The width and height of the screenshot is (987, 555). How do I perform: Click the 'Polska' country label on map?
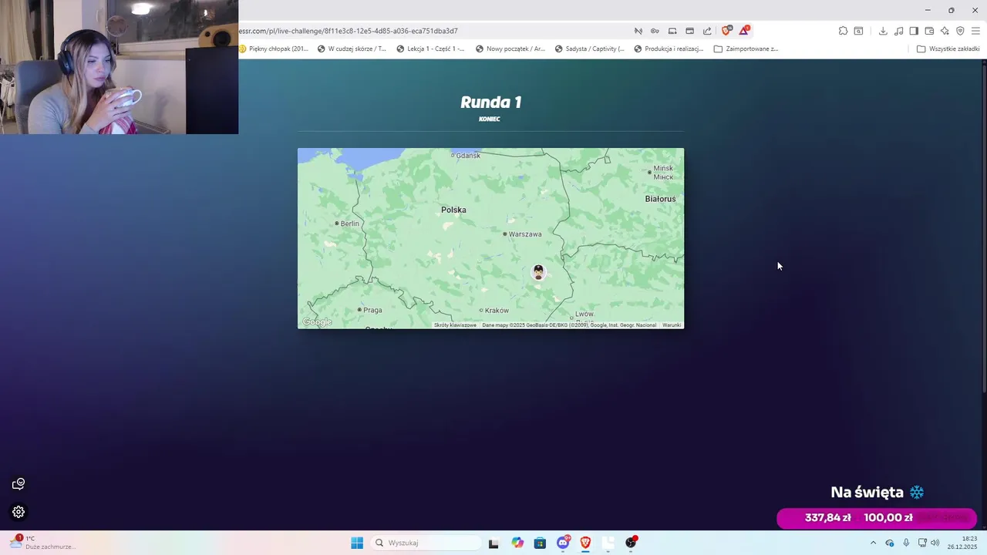coord(453,210)
